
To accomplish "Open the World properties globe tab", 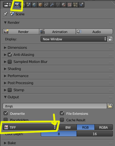I will point(34,5).
